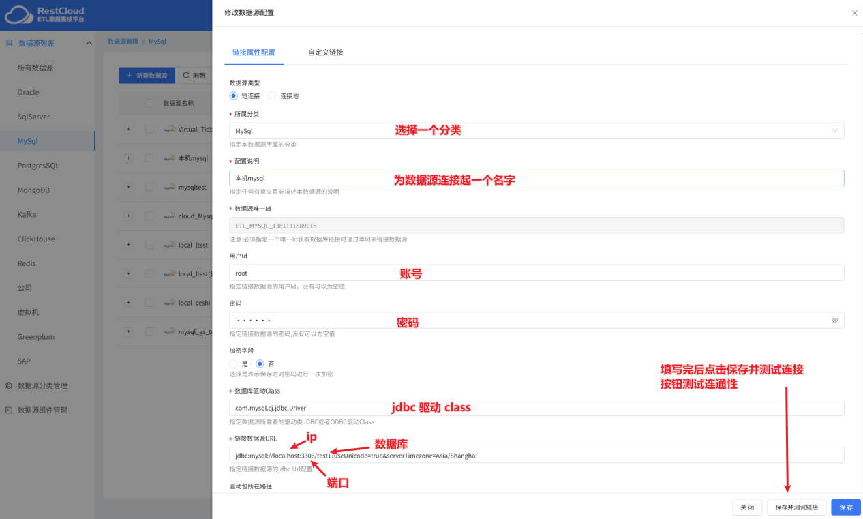This screenshot has width=863, height=519.
Task: Choose 是 for 加密字段
Action: tap(233, 364)
